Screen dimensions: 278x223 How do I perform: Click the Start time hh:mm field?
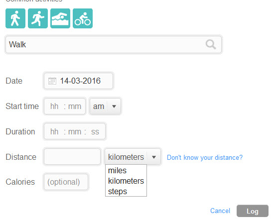65,107
